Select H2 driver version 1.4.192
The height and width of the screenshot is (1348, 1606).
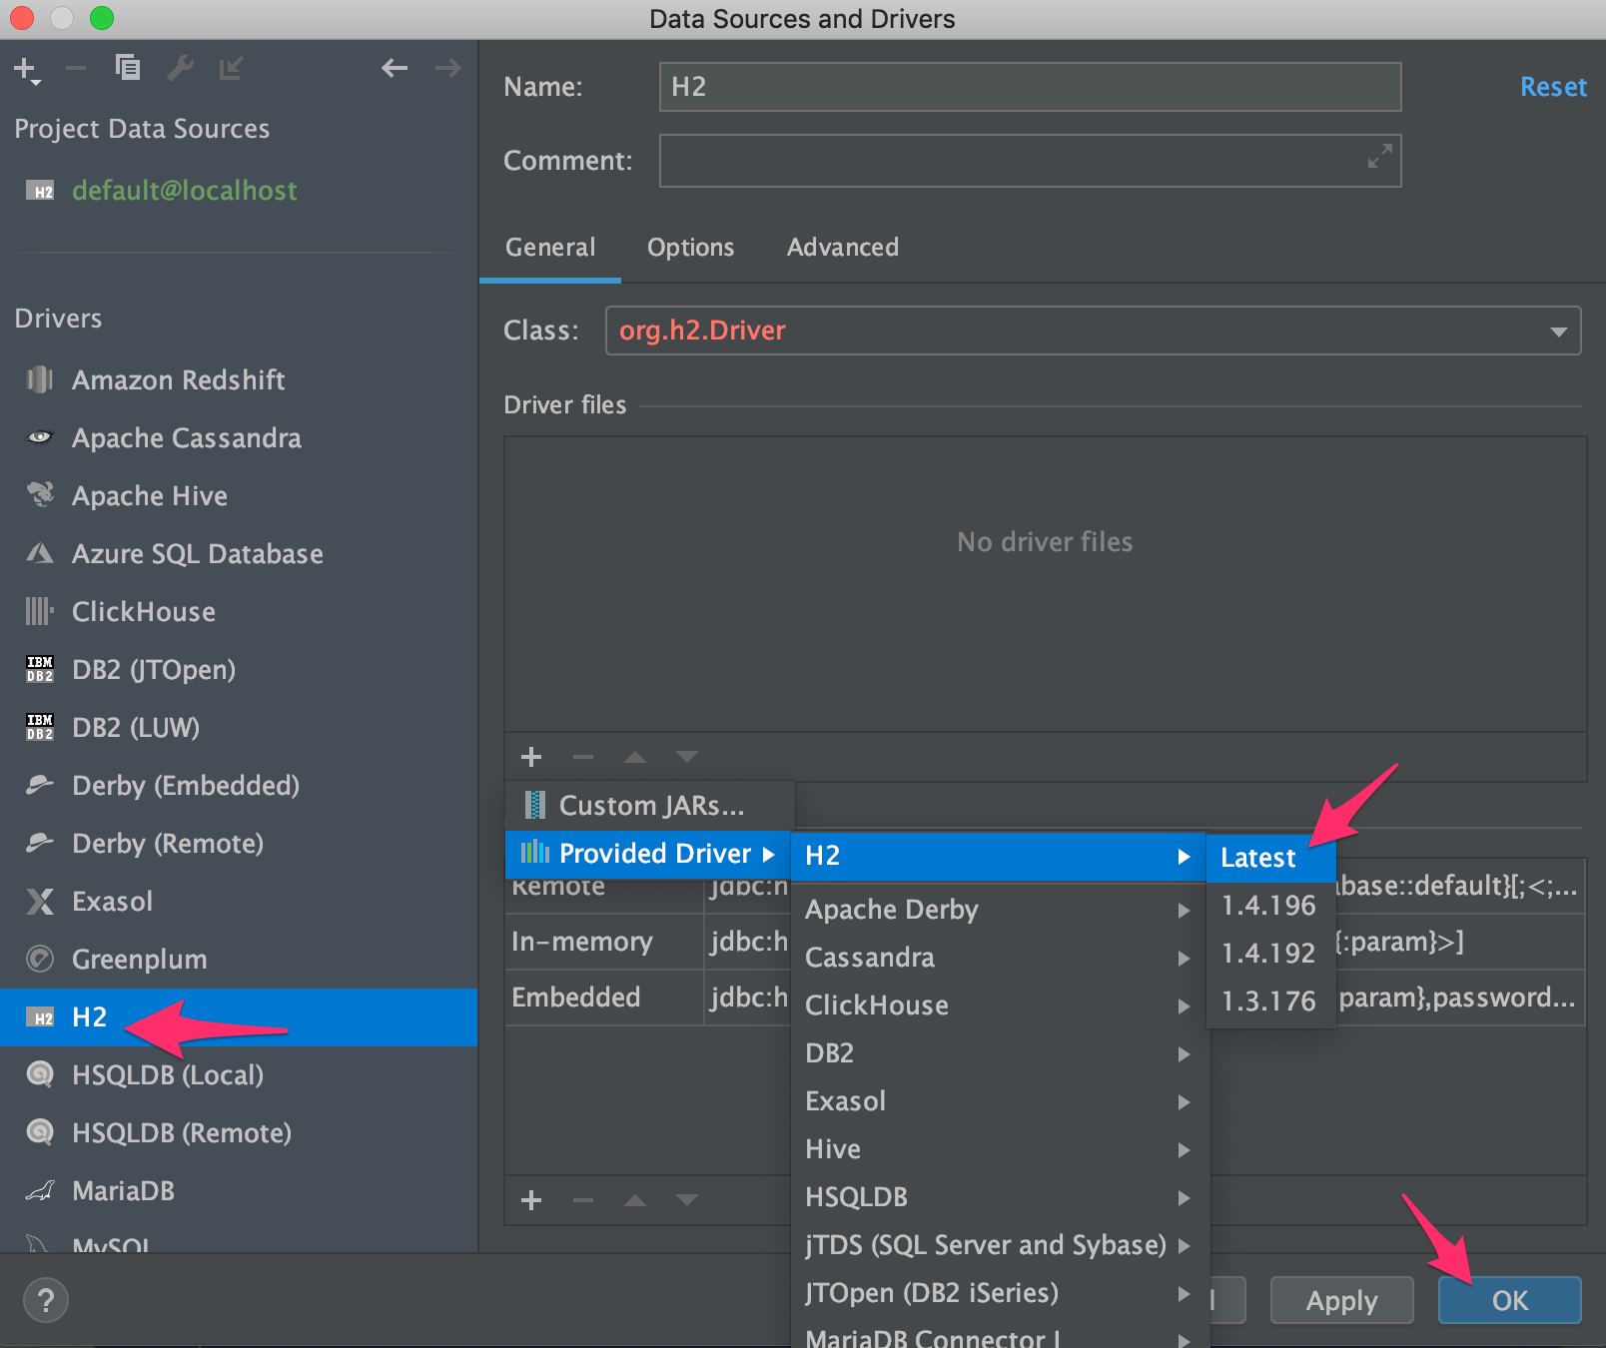coord(1270,954)
